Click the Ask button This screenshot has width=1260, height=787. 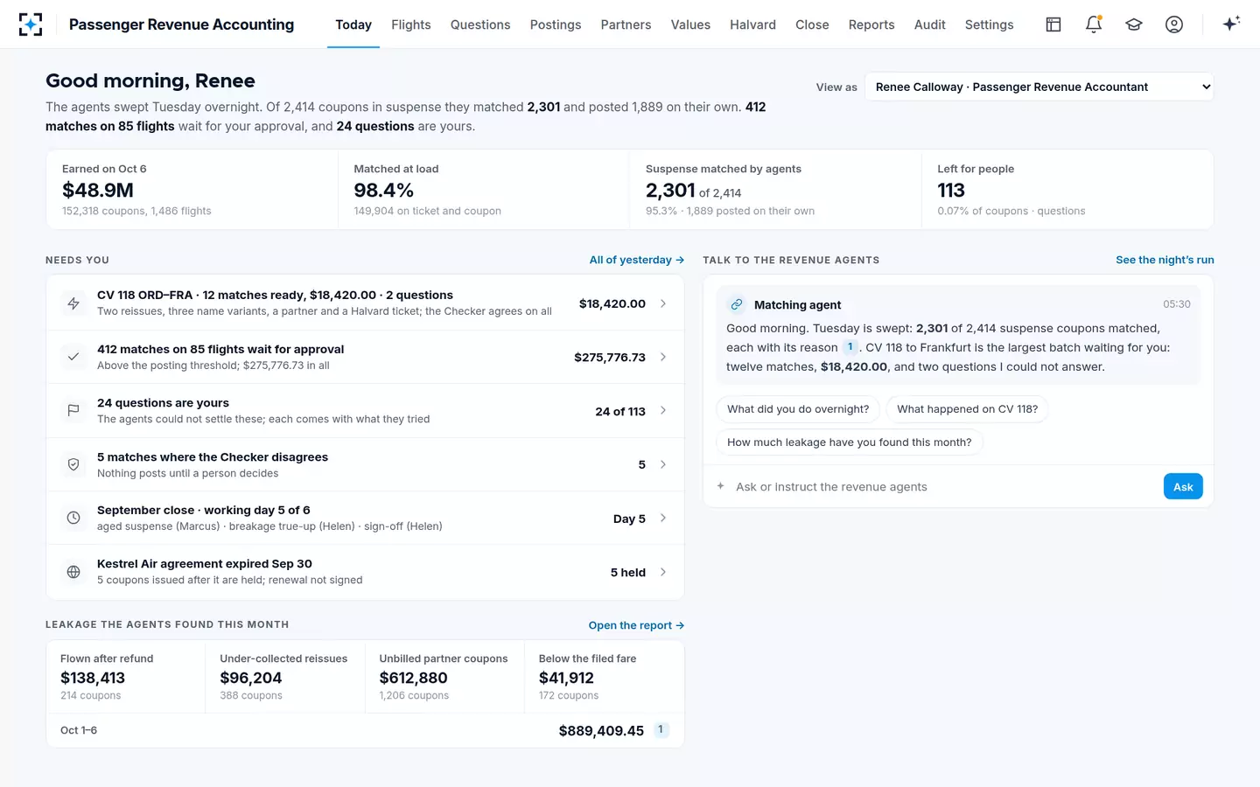pyautogui.click(x=1183, y=486)
